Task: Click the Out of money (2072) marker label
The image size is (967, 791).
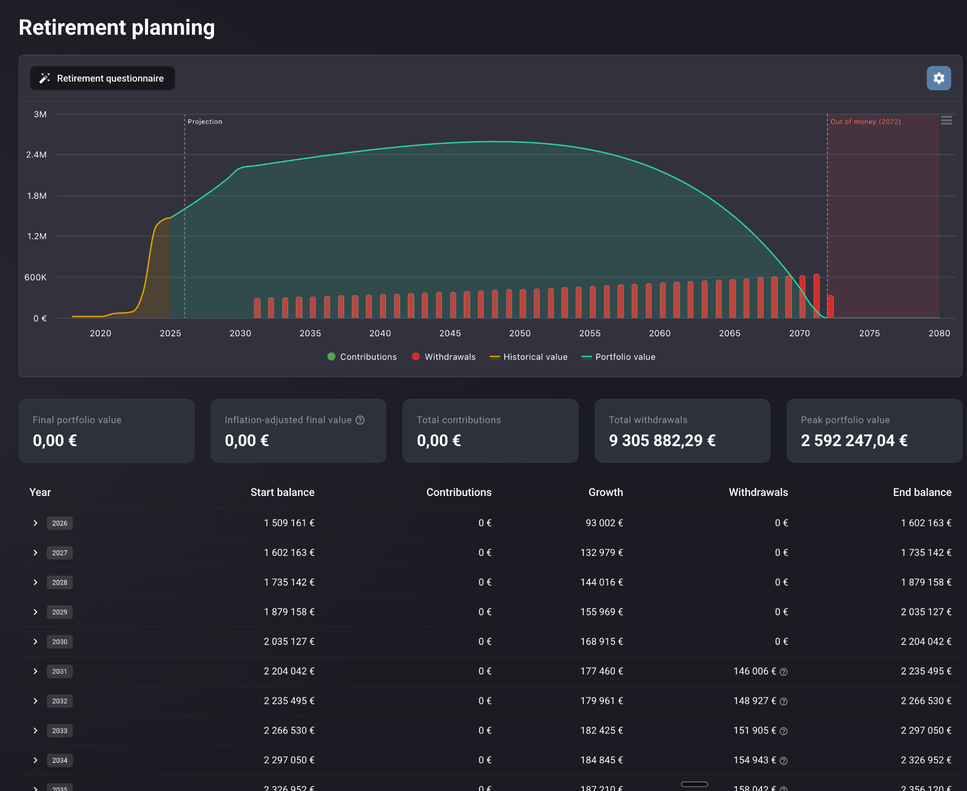Action: pyautogui.click(x=866, y=122)
